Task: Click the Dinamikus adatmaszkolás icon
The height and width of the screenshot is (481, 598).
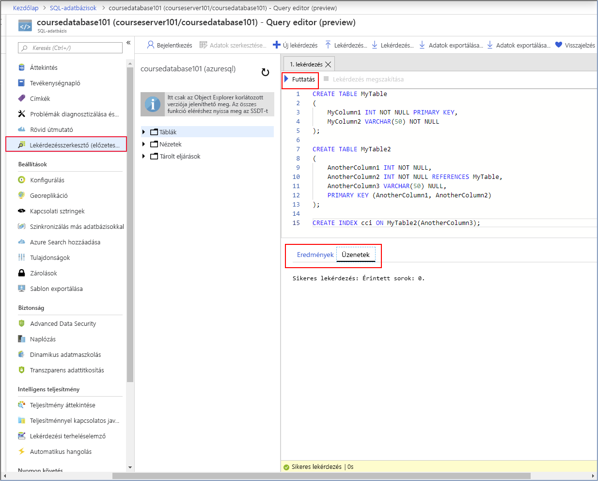Action: tap(21, 354)
